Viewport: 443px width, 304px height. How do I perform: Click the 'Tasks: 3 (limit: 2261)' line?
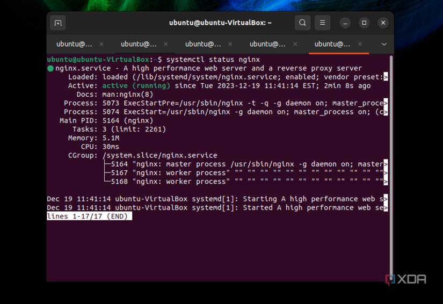click(x=119, y=129)
